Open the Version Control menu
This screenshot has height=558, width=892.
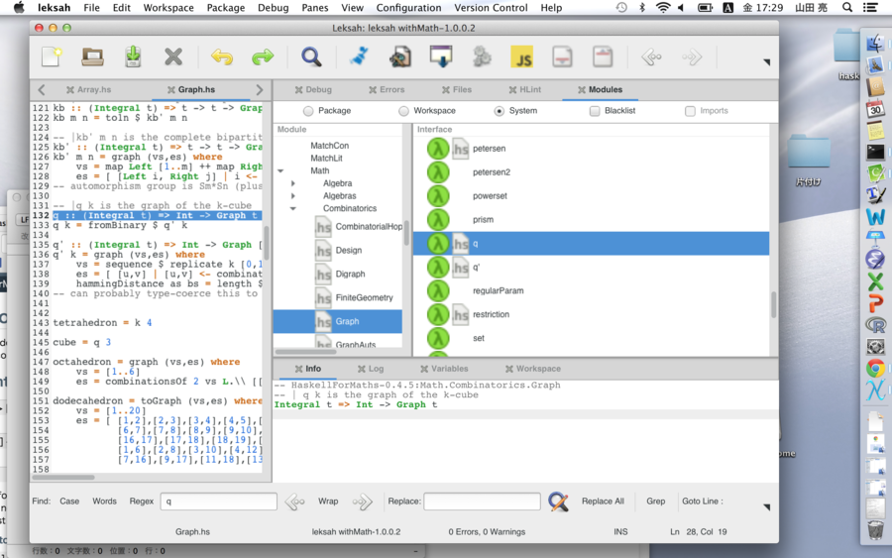click(491, 7)
